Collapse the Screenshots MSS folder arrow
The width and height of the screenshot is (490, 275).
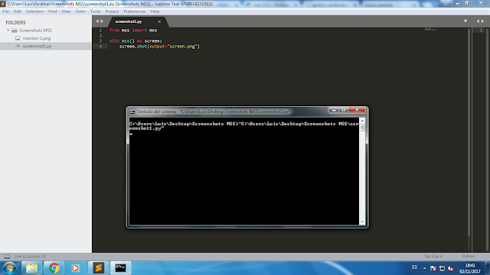click(8, 31)
